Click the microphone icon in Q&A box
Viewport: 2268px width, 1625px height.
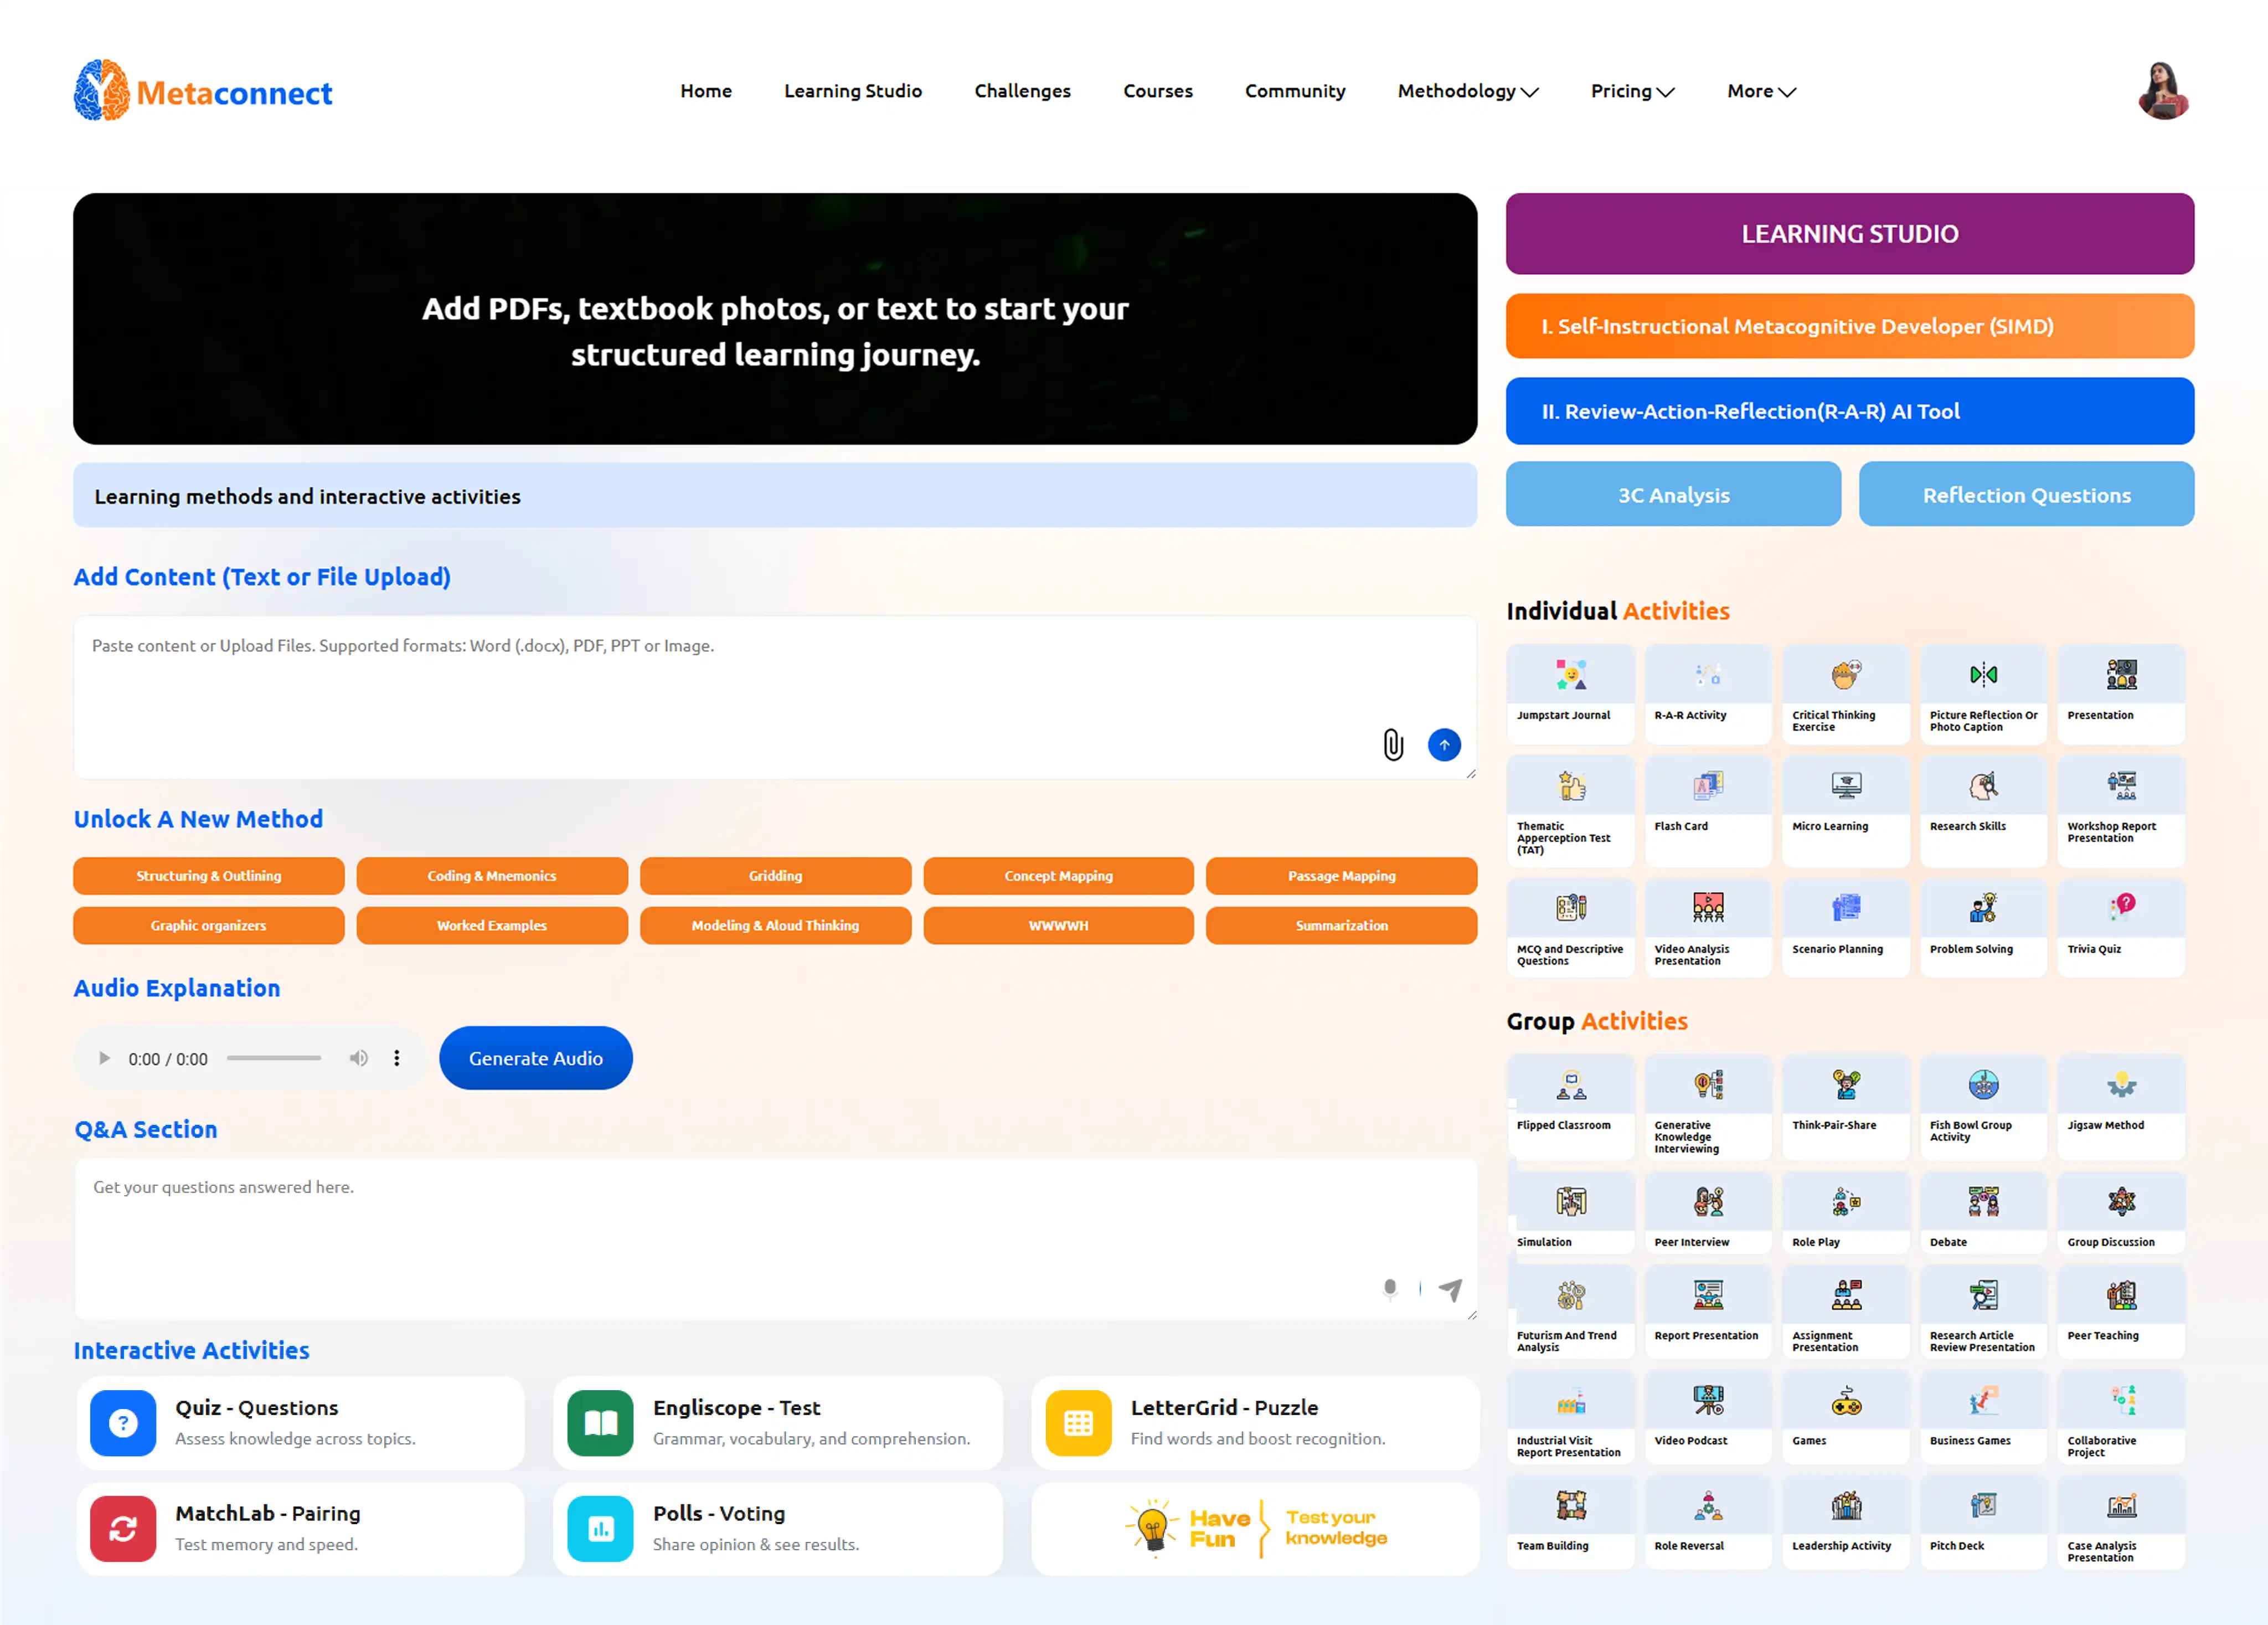[1389, 1289]
